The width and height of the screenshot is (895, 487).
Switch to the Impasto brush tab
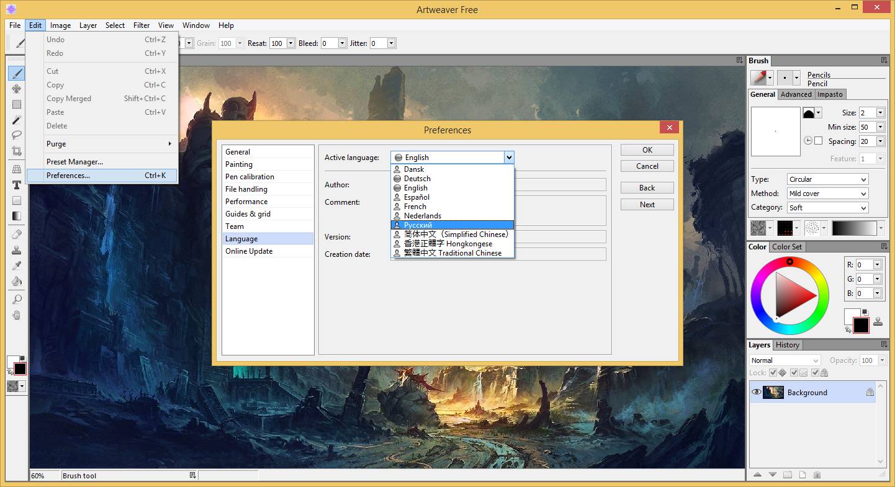pos(830,94)
